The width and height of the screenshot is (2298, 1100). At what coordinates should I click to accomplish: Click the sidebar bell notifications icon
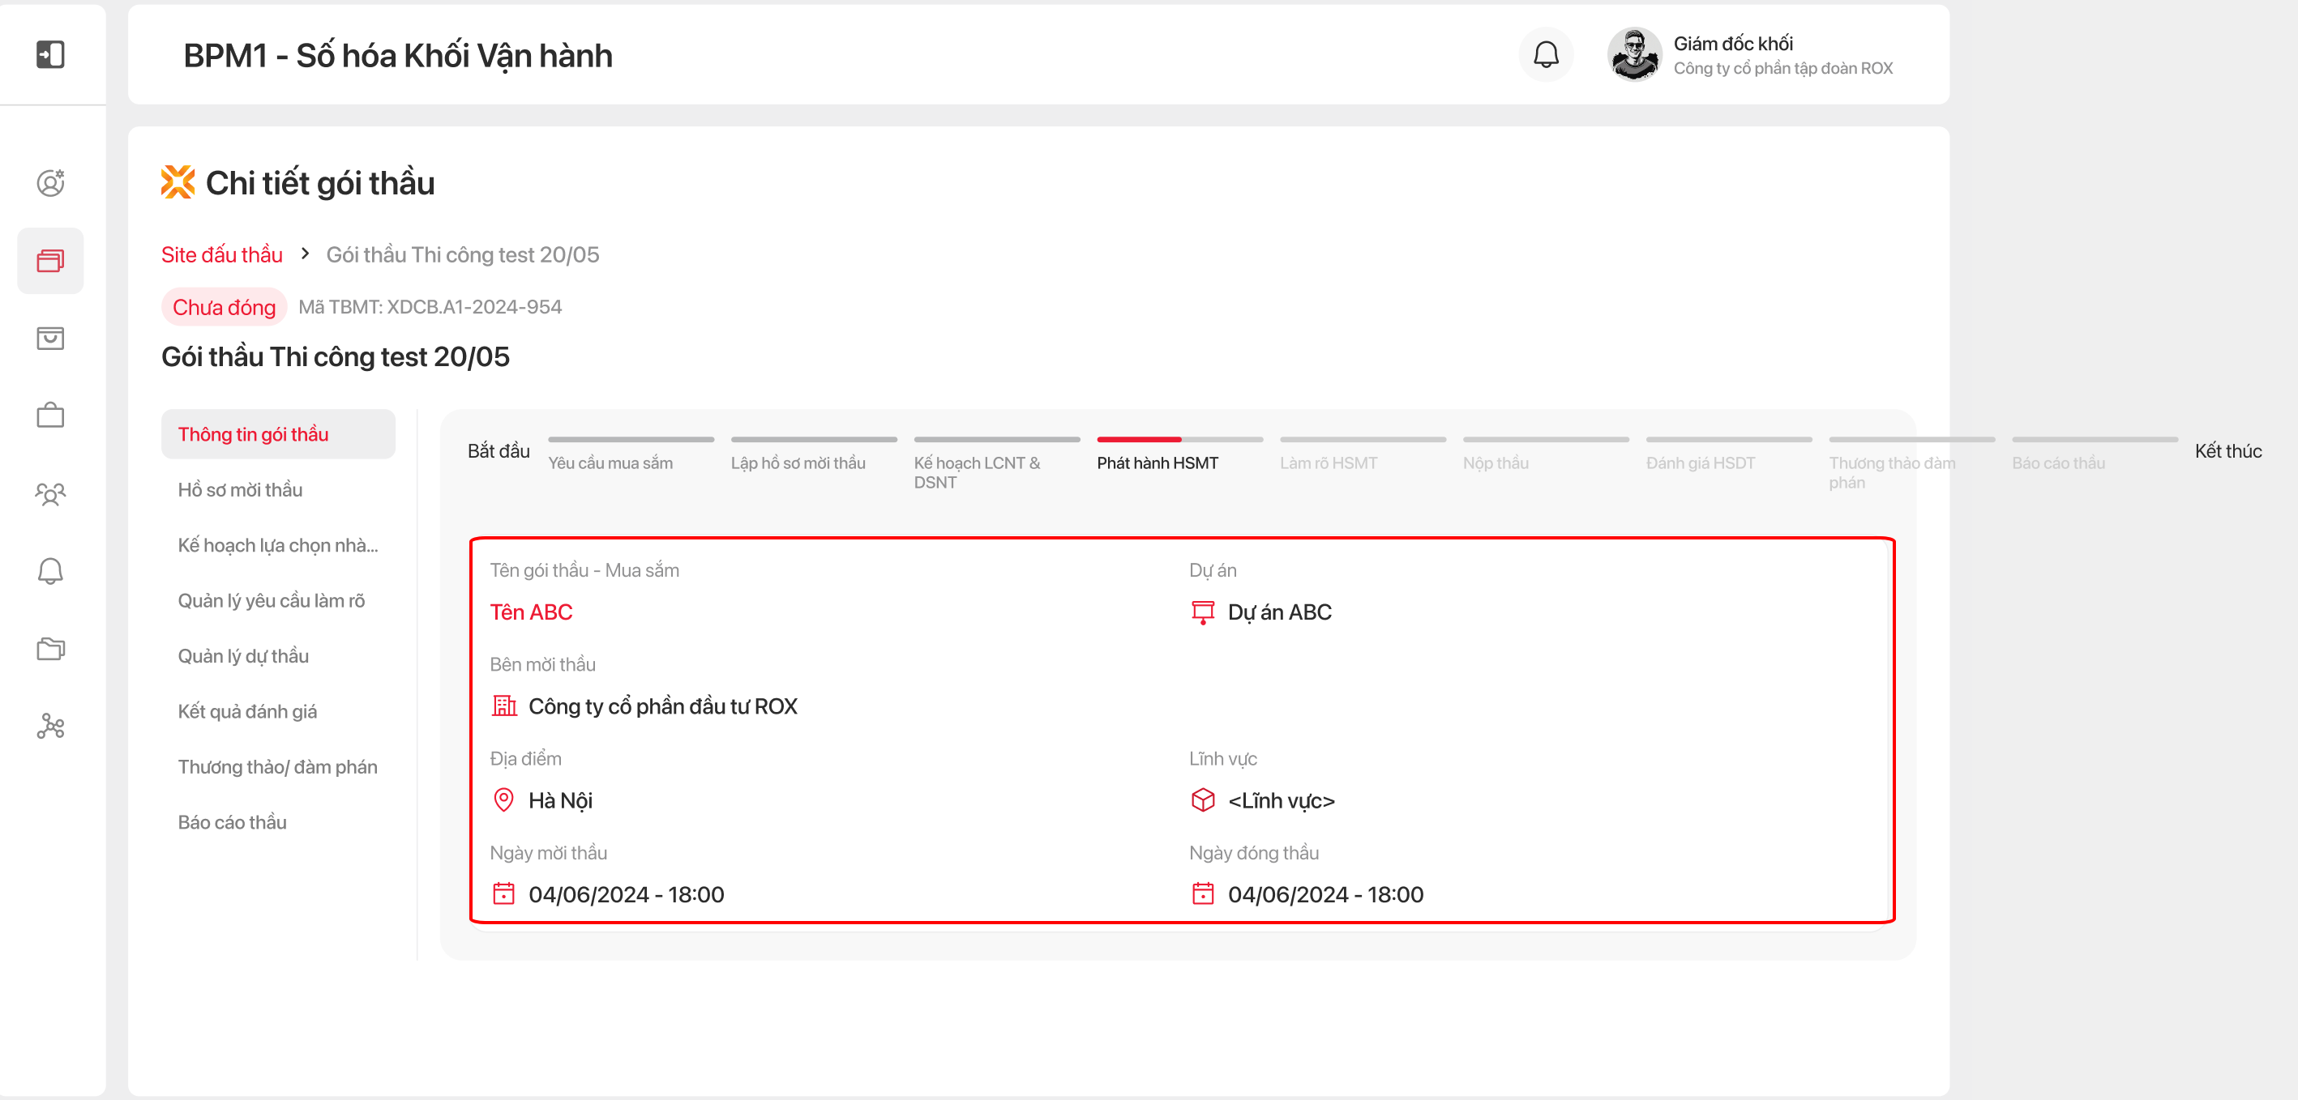50,571
